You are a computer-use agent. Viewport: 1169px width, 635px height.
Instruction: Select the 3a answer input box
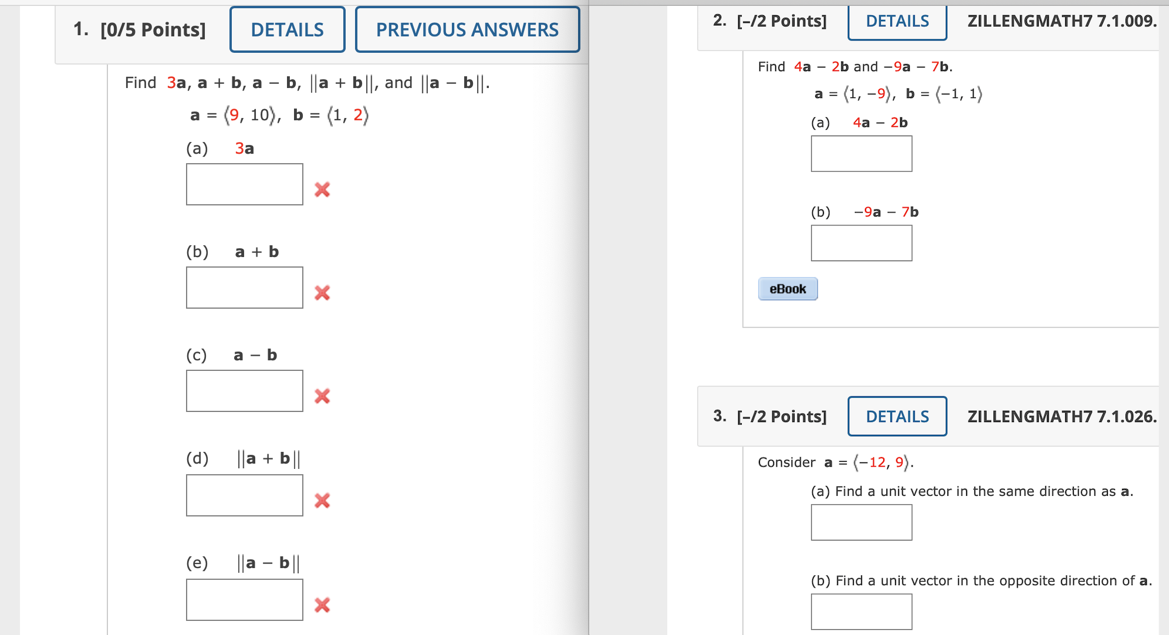click(x=244, y=184)
